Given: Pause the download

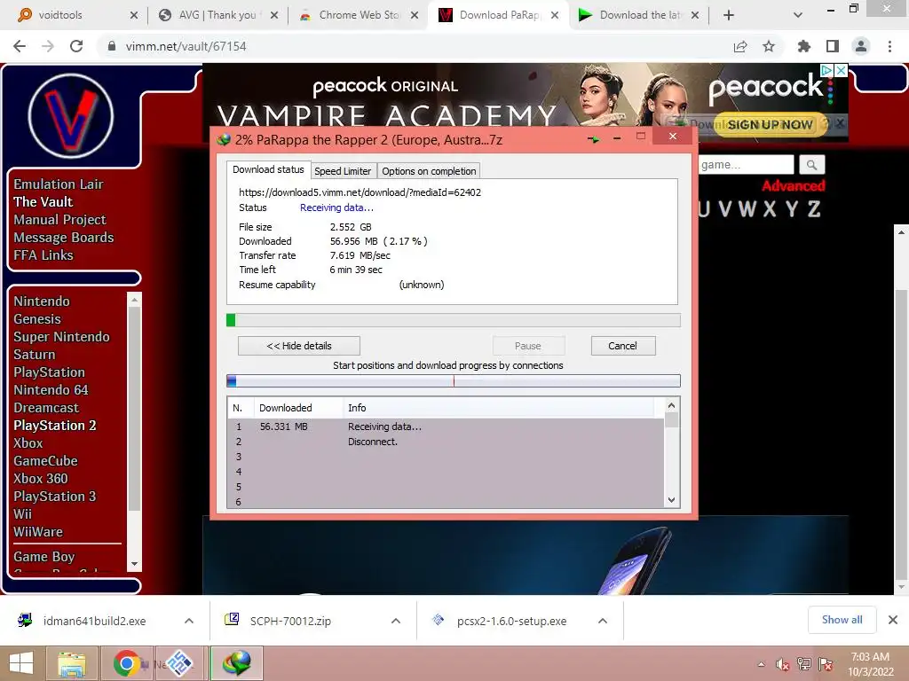Looking at the screenshot, I should point(528,346).
